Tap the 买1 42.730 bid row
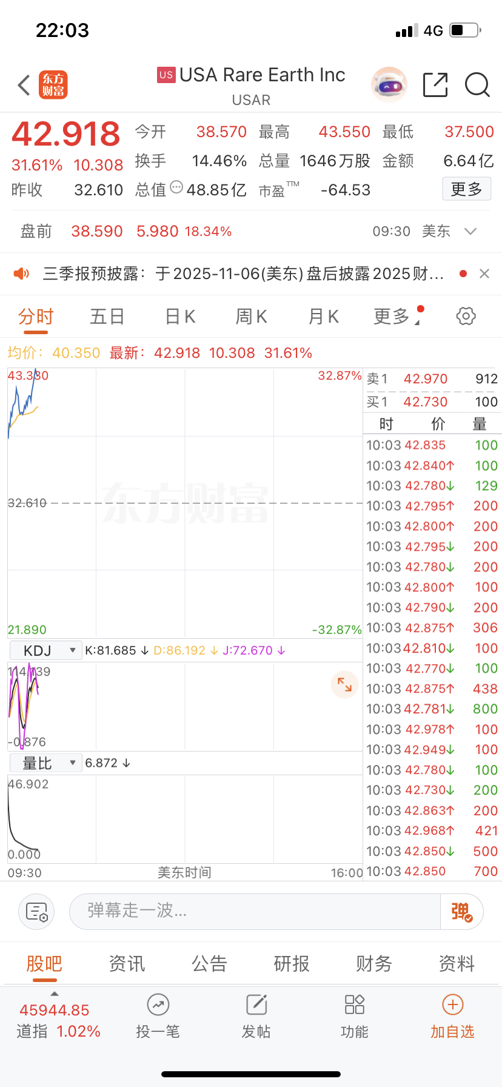 (432, 402)
